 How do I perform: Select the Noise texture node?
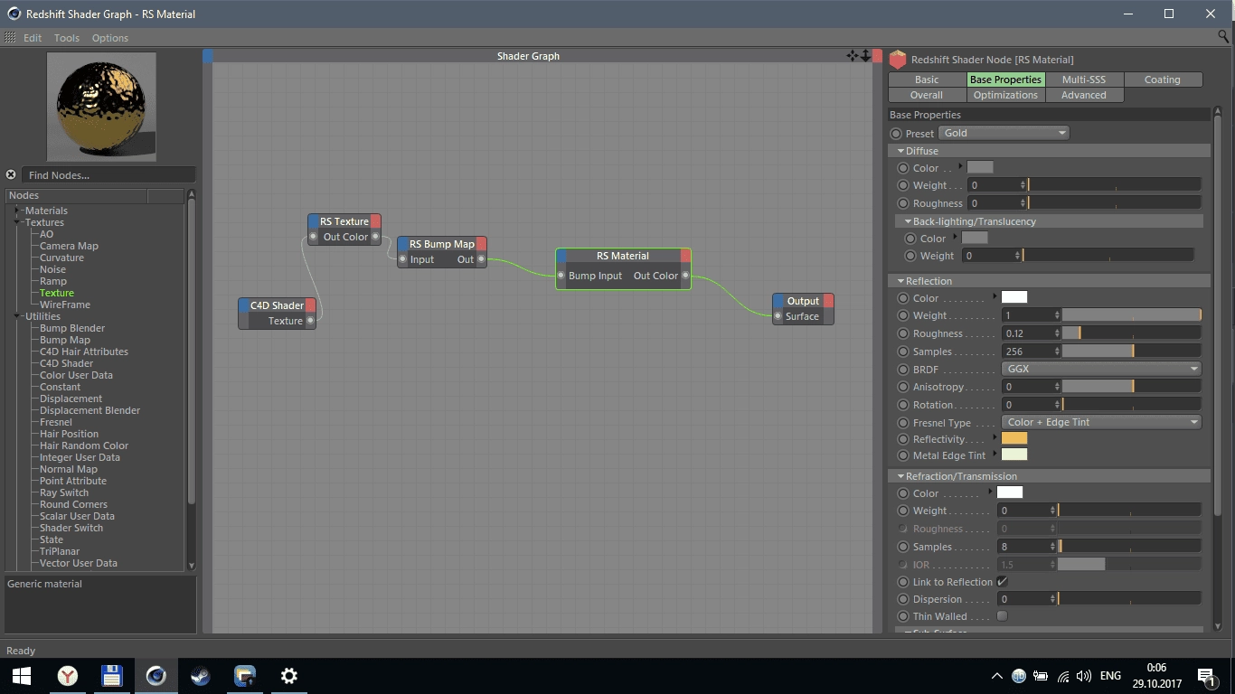[x=52, y=269]
